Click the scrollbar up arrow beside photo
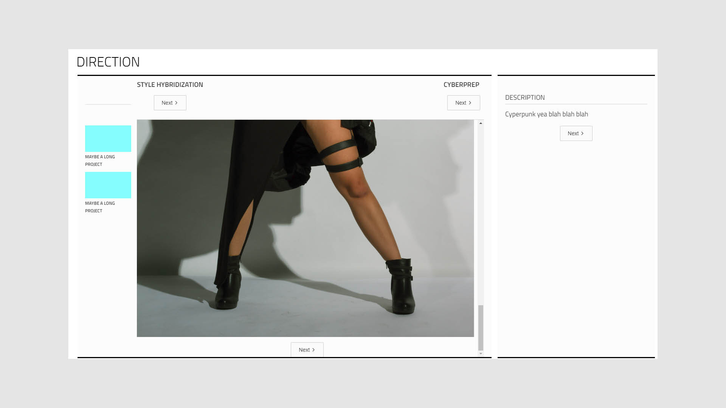The width and height of the screenshot is (726, 408). (x=481, y=123)
